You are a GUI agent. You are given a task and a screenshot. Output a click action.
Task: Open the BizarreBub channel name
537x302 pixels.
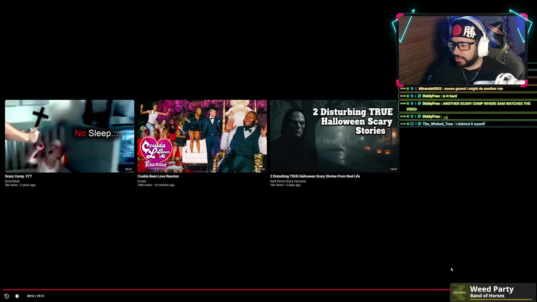[x=13, y=181]
